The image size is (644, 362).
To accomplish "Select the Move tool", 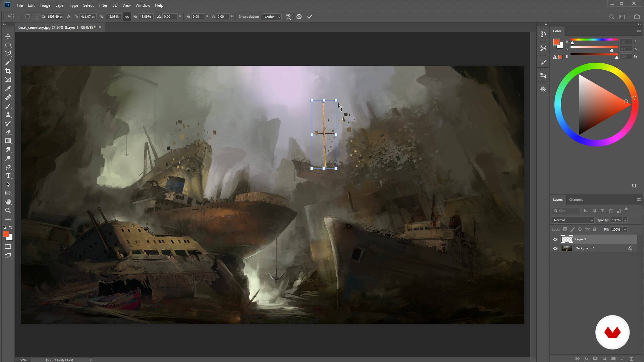I will tap(8, 36).
